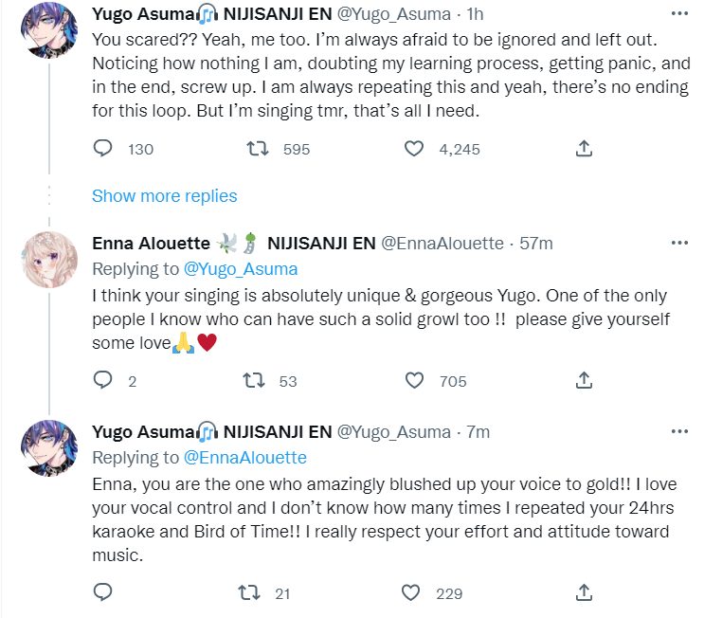
Task: Retweet Yugo's reply with 21 retweets
Action: [249, 593]
